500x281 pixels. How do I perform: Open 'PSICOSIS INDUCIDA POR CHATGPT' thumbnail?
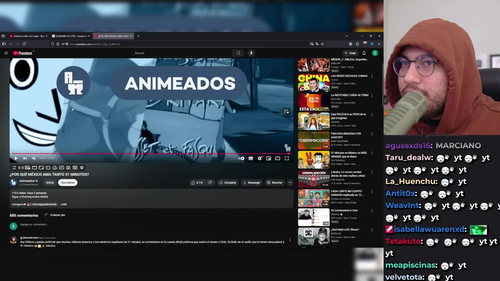tap(314, 141)
